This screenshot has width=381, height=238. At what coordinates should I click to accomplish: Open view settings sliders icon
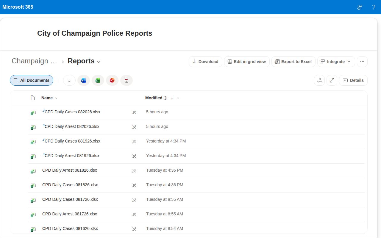(319, 80)
